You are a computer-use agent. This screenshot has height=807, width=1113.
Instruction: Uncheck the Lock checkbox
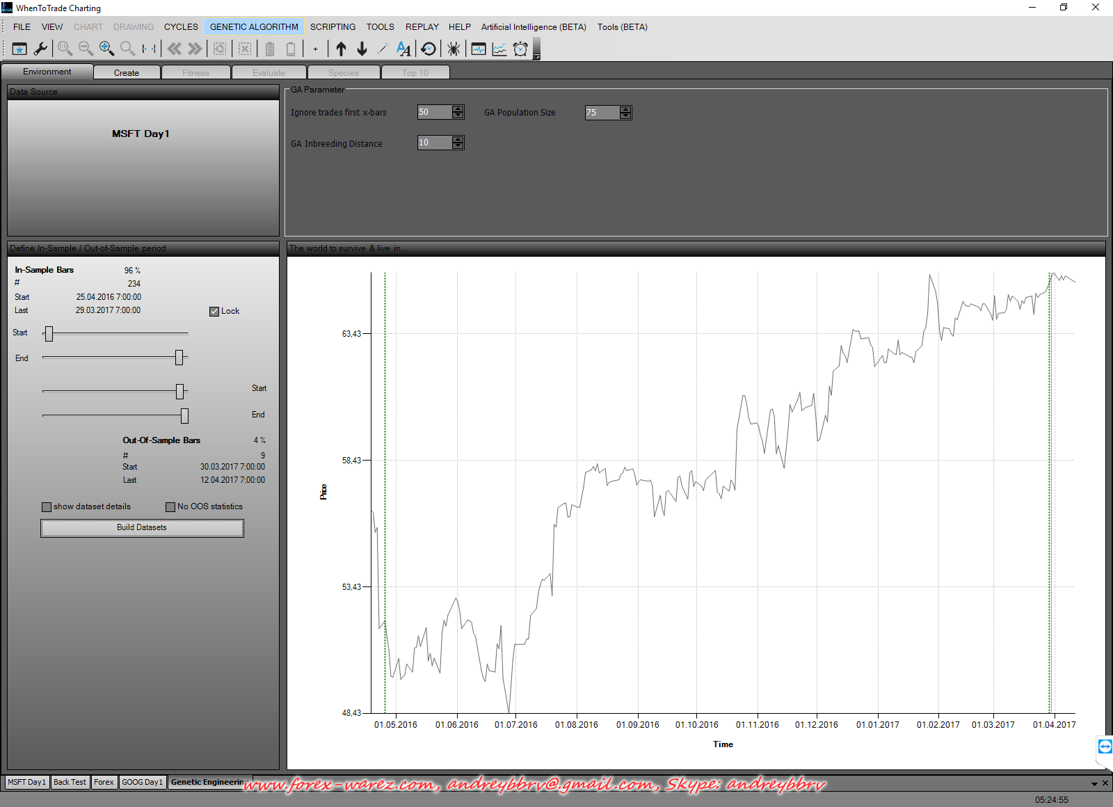pyautogui.click(x=214, y=312)
